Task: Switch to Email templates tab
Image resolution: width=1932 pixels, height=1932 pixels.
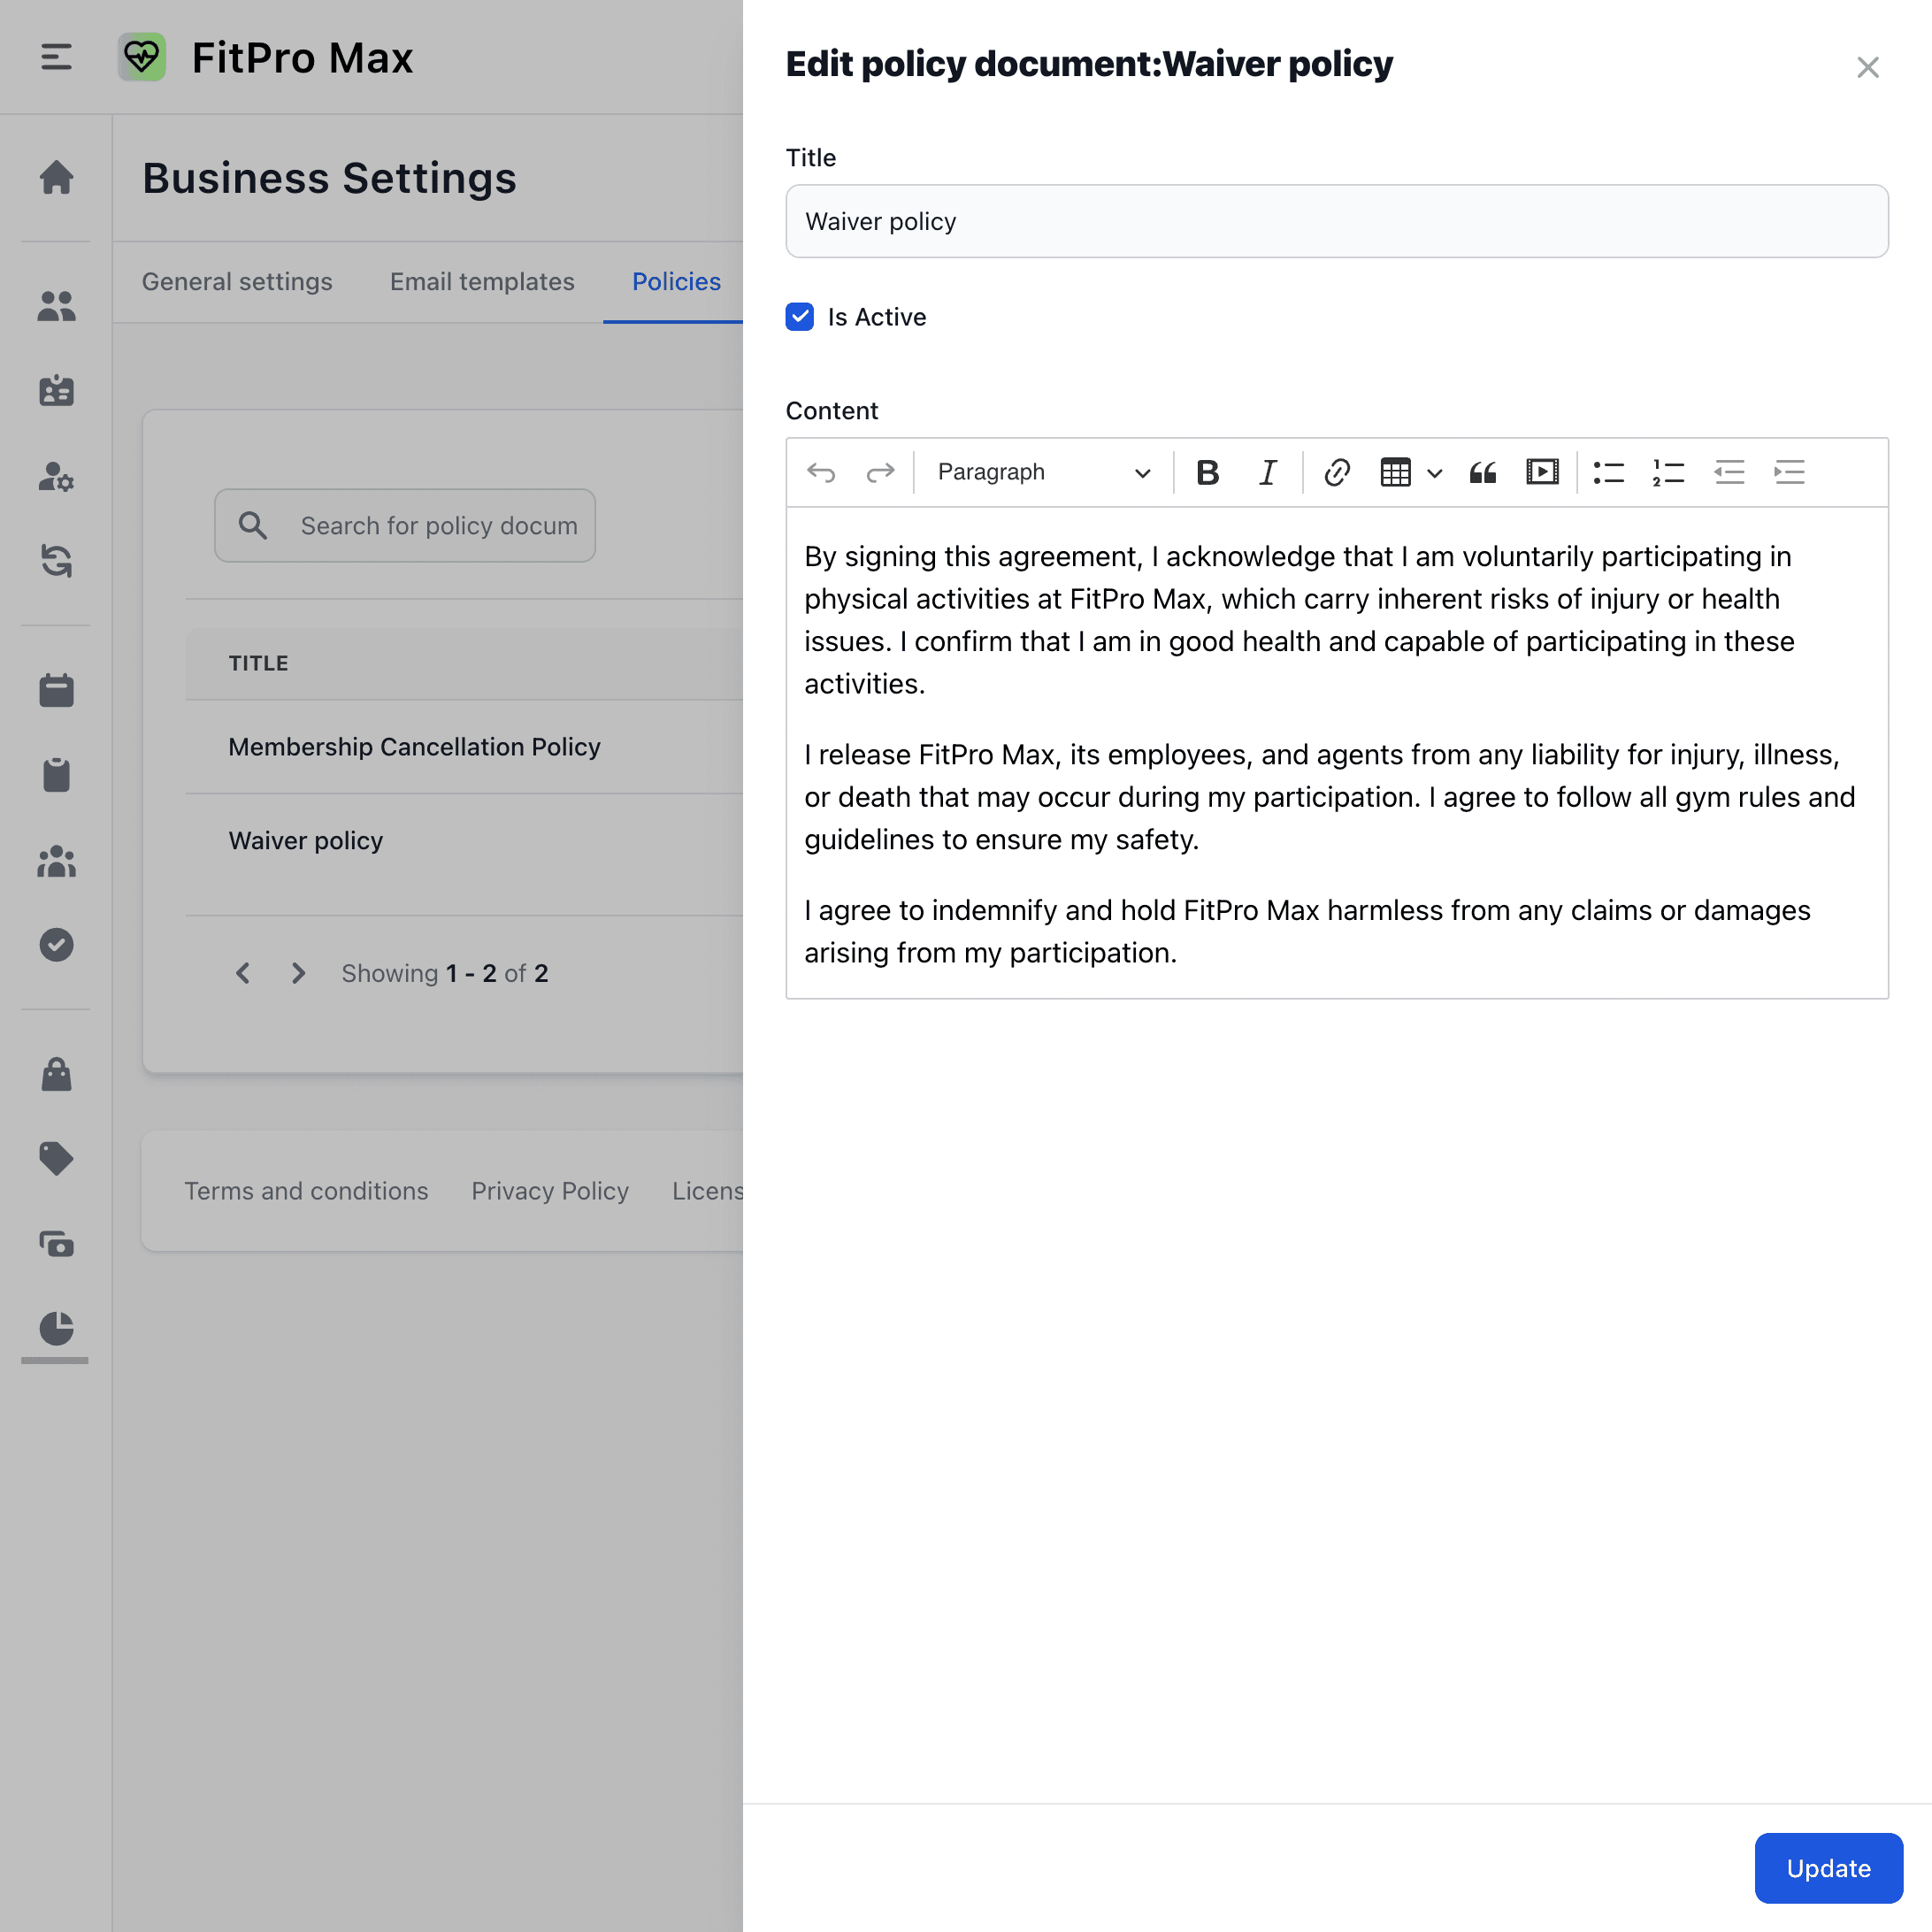Action: point(482,282)
